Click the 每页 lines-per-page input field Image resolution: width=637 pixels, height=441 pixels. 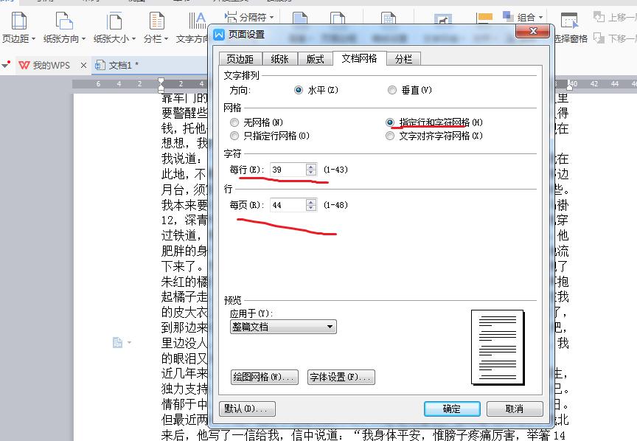(288, 205)
